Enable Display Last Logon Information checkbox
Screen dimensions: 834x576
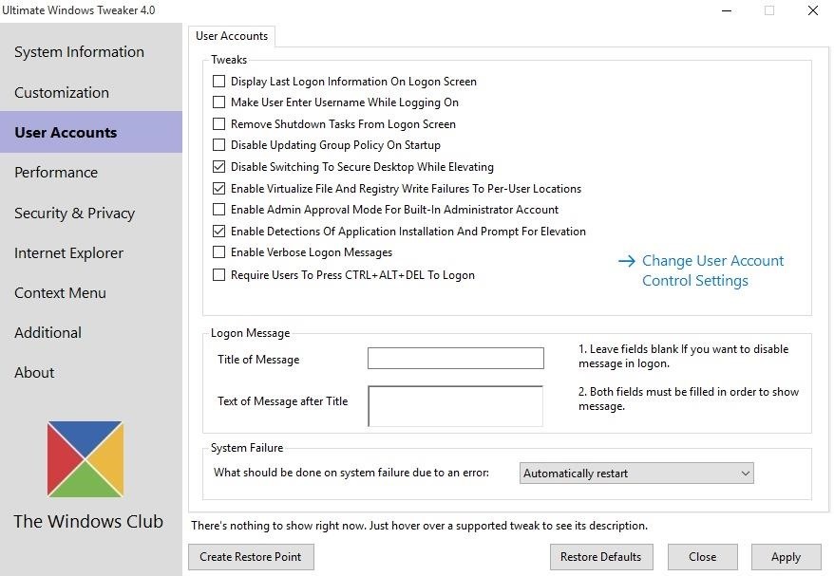pyautogui.click(x=218, y=82)
